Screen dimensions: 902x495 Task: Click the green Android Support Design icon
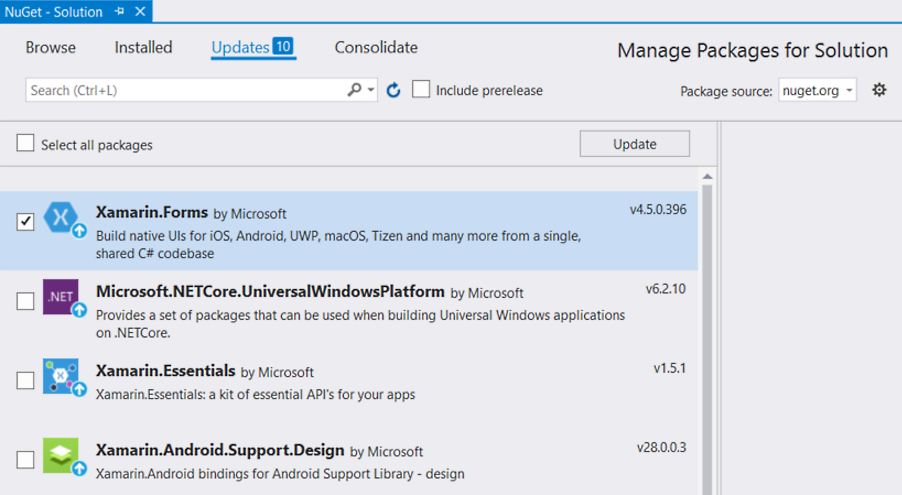point(62,456)
